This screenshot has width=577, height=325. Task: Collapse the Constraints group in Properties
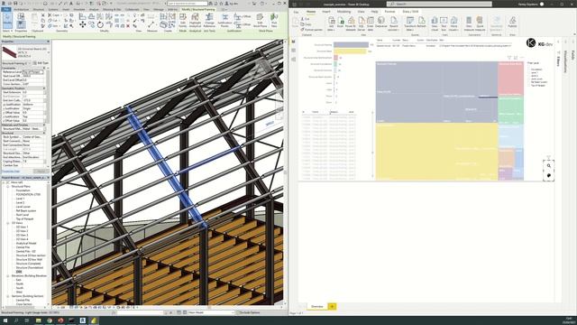[44, 69]
